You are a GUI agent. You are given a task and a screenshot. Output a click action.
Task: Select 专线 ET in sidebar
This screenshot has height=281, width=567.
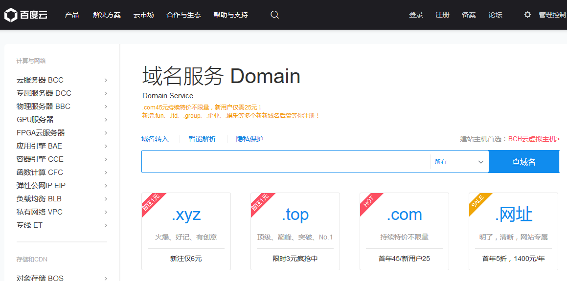[30, 225]
